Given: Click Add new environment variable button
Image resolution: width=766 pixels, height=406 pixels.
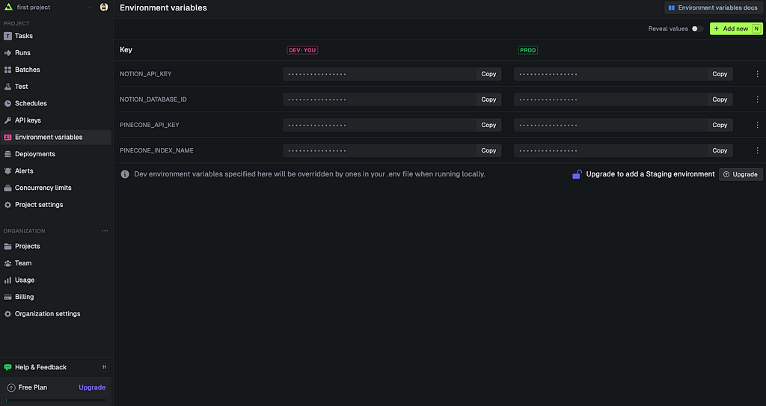Looking at the screenshot, I should pyautogui.click(x=736, y=29).
